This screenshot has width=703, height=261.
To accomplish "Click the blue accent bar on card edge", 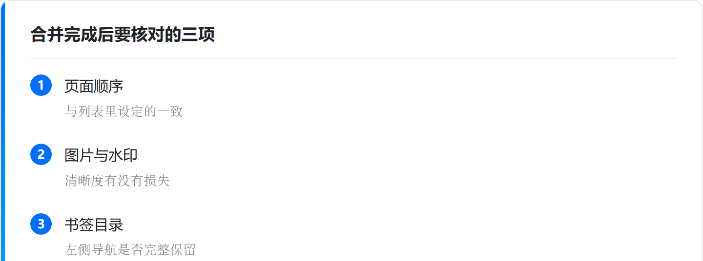I will click(x=2, y=130).
